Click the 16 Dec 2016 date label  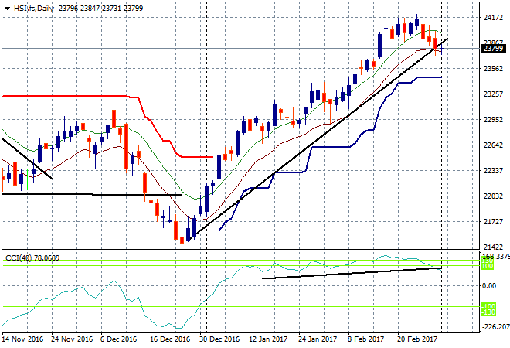point(170,339)
